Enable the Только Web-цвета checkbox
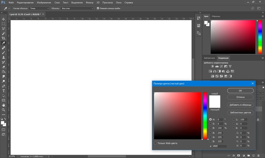265x158 pixels. pos(155,143)
